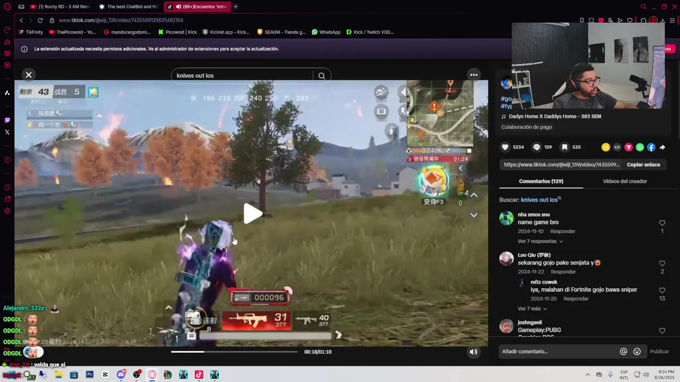Open more share options arrow
The image size is (680, 382).
(x=662, y=147)
